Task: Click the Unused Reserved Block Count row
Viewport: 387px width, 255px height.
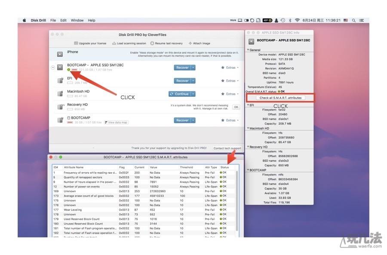Action: click(144, 224)
